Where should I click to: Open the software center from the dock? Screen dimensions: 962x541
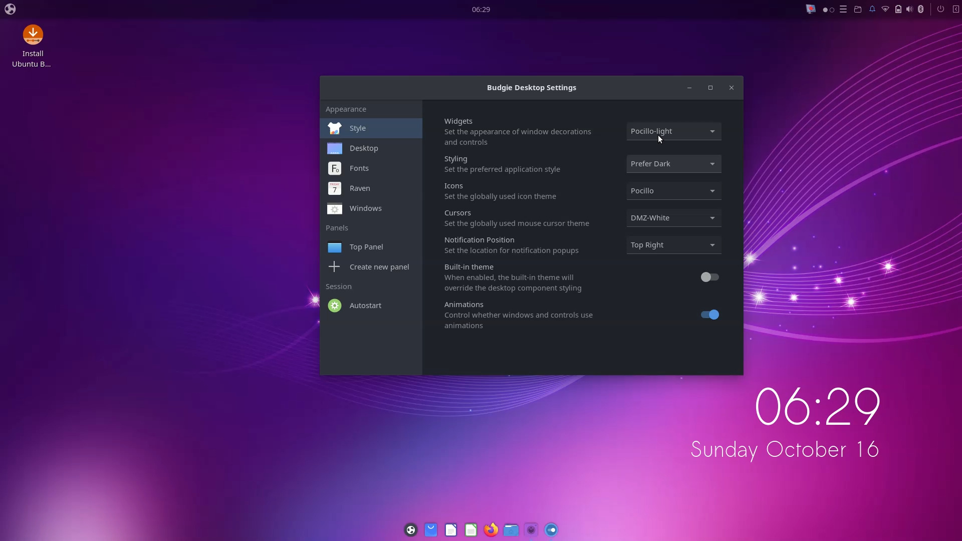click(430, 529)
